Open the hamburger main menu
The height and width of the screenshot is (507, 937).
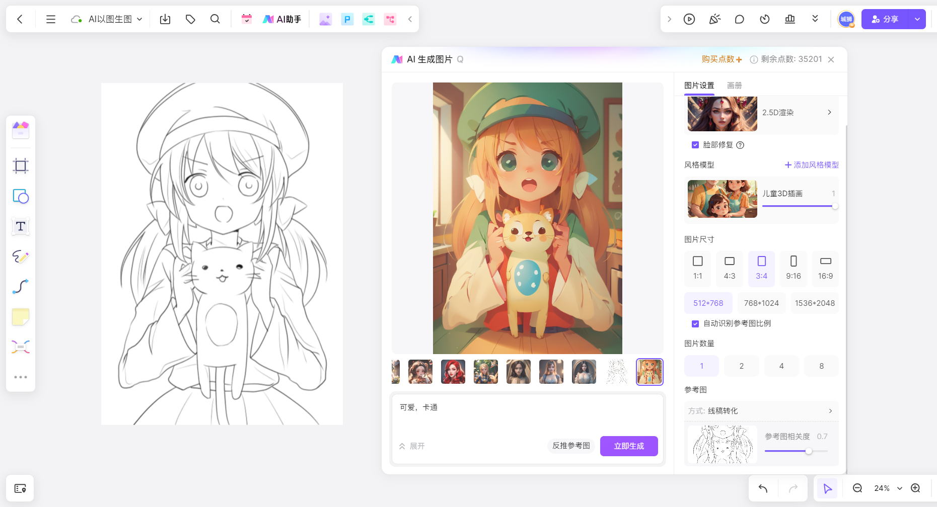(x=50, y=19)
